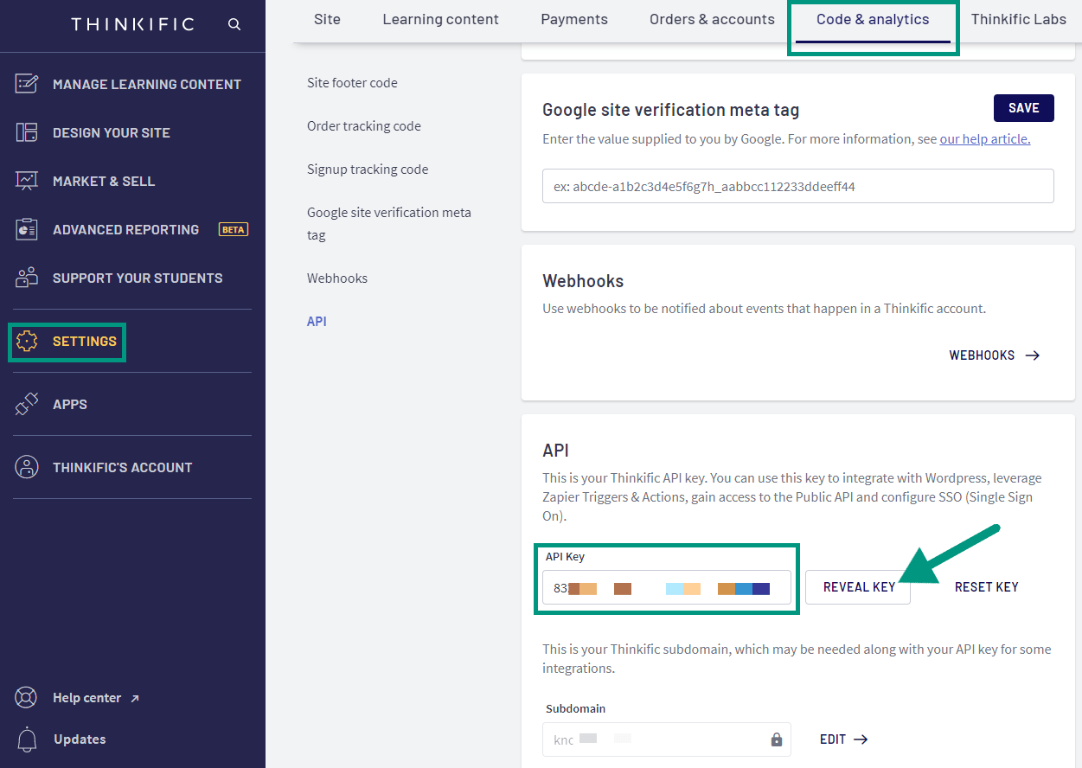1082x768 pixels.
Task: Click the Market & Sell presentation chart icon
Action: point(27,180)
